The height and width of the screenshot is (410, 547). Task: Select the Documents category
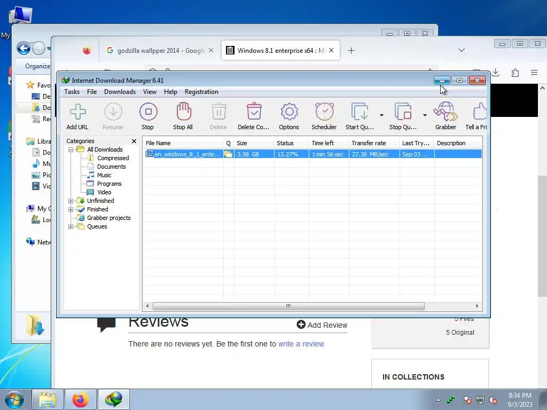[111, 167]
